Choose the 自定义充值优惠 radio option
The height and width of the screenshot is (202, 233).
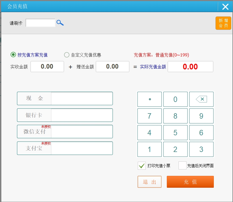coord(67,55)
